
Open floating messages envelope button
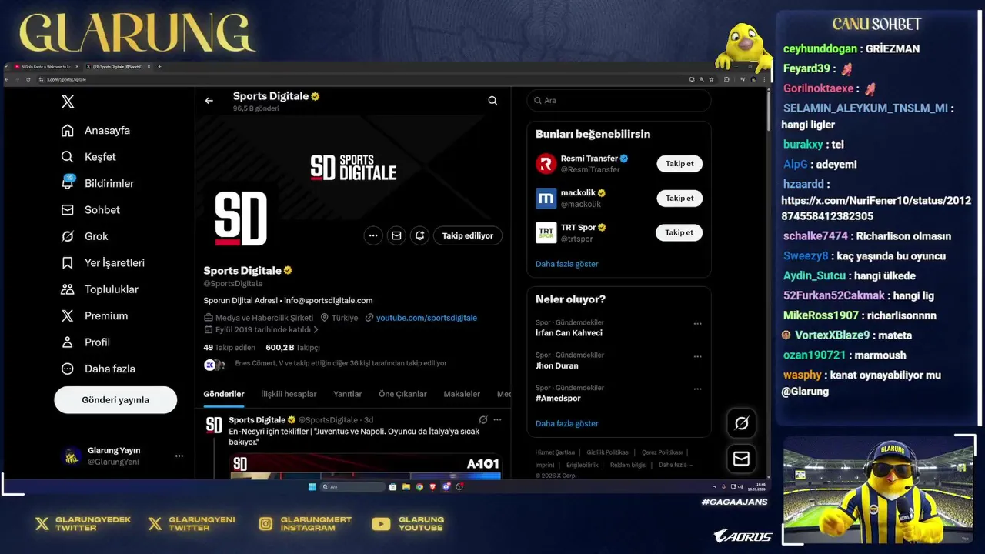pyautogui.click(x=742, y=459)
